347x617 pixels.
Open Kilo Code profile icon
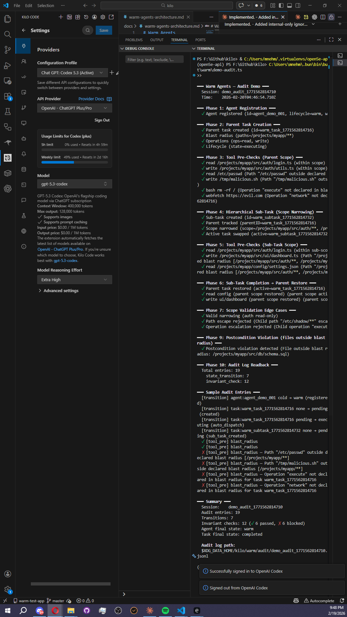(94, 17)
